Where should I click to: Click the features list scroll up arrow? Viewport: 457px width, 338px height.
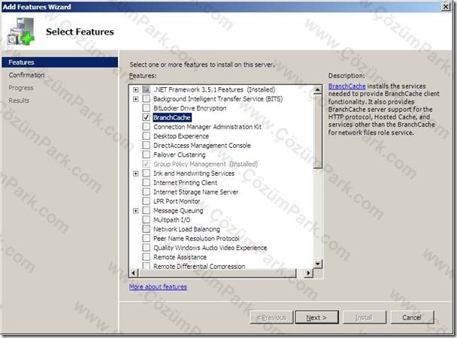[318, 89]
